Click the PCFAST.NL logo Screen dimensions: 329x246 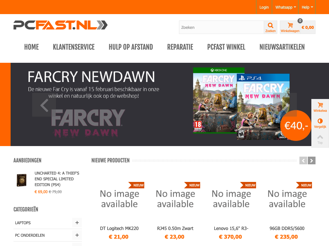[x=60, y=25]
